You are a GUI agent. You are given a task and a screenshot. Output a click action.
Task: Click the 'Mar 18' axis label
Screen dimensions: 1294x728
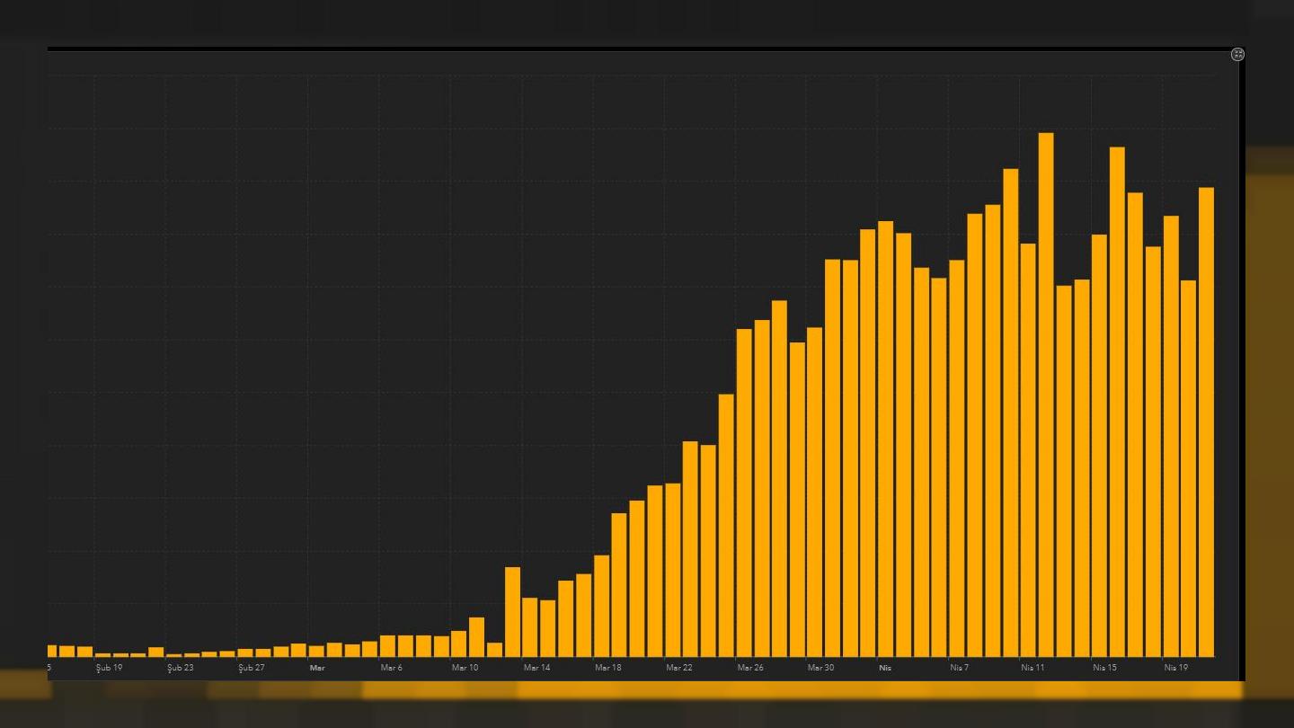tap(607, 668)
